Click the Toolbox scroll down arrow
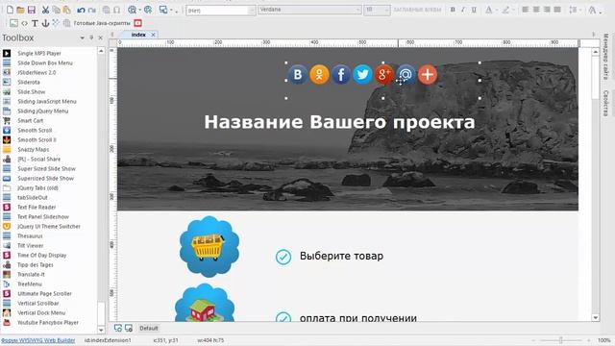The height and width of the screenshot is (346, 615). (101, 330)
